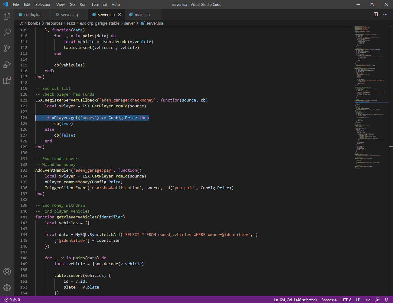Image resolution: width=393 pixels, height=303 pixels.
Task: Click the Split Editor Right icon
Action: tap(375, 14)
